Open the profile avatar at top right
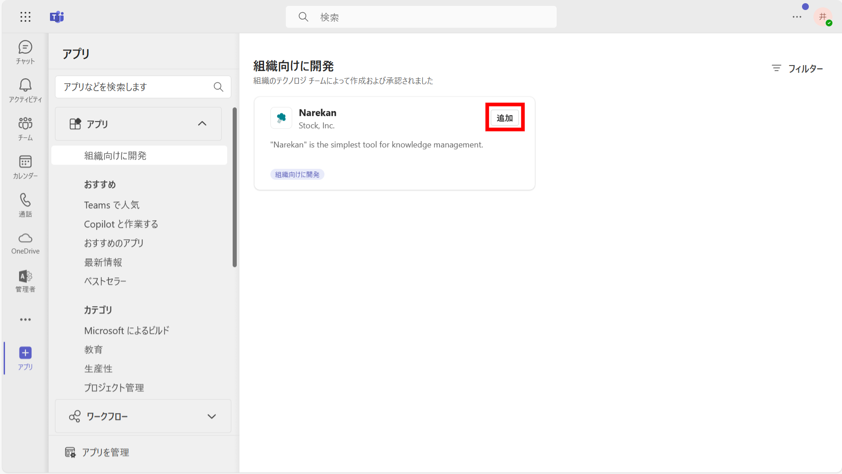The image size is (842, 474). click(823, 17)
